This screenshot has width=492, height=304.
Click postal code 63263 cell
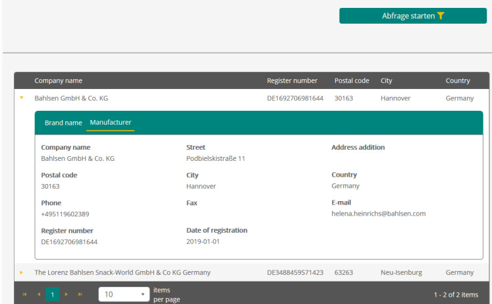pos(344,272)
